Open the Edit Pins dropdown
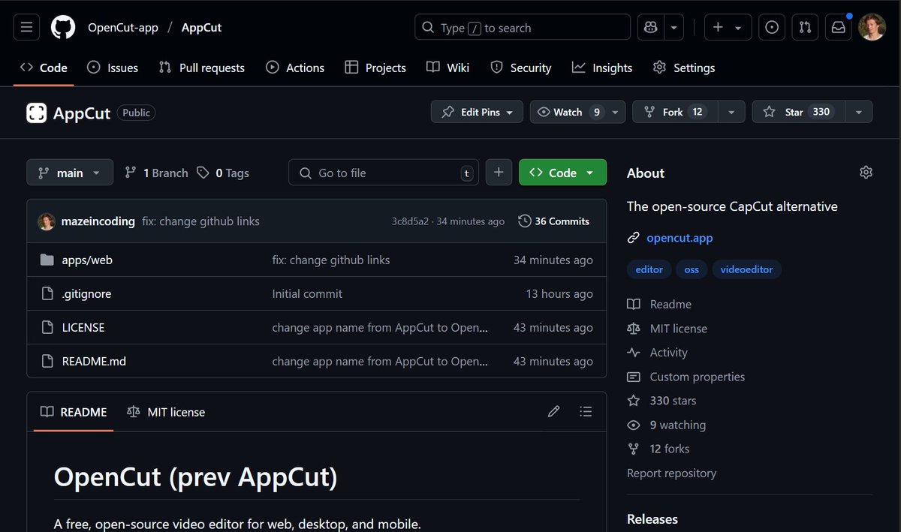The width and height of the screenshot is (901, 532). [477, 112]
